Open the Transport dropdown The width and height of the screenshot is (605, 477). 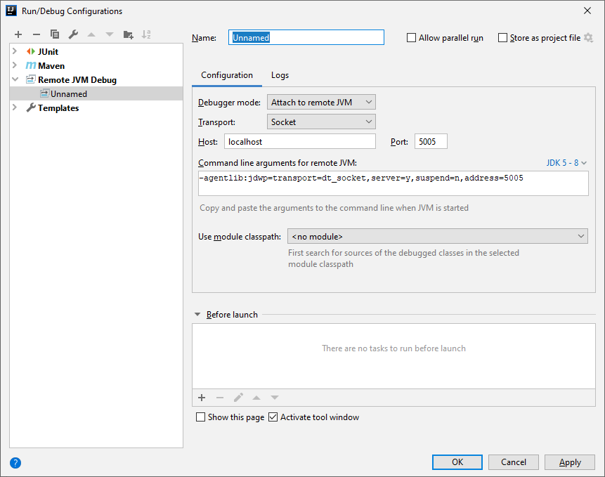pos(321,122)
